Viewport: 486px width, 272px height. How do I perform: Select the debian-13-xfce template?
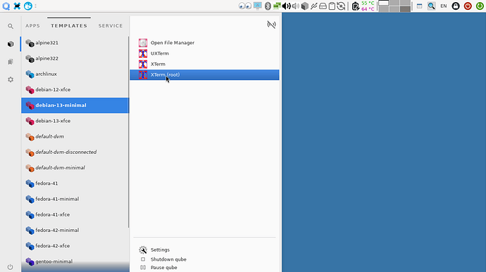[75, 121]
